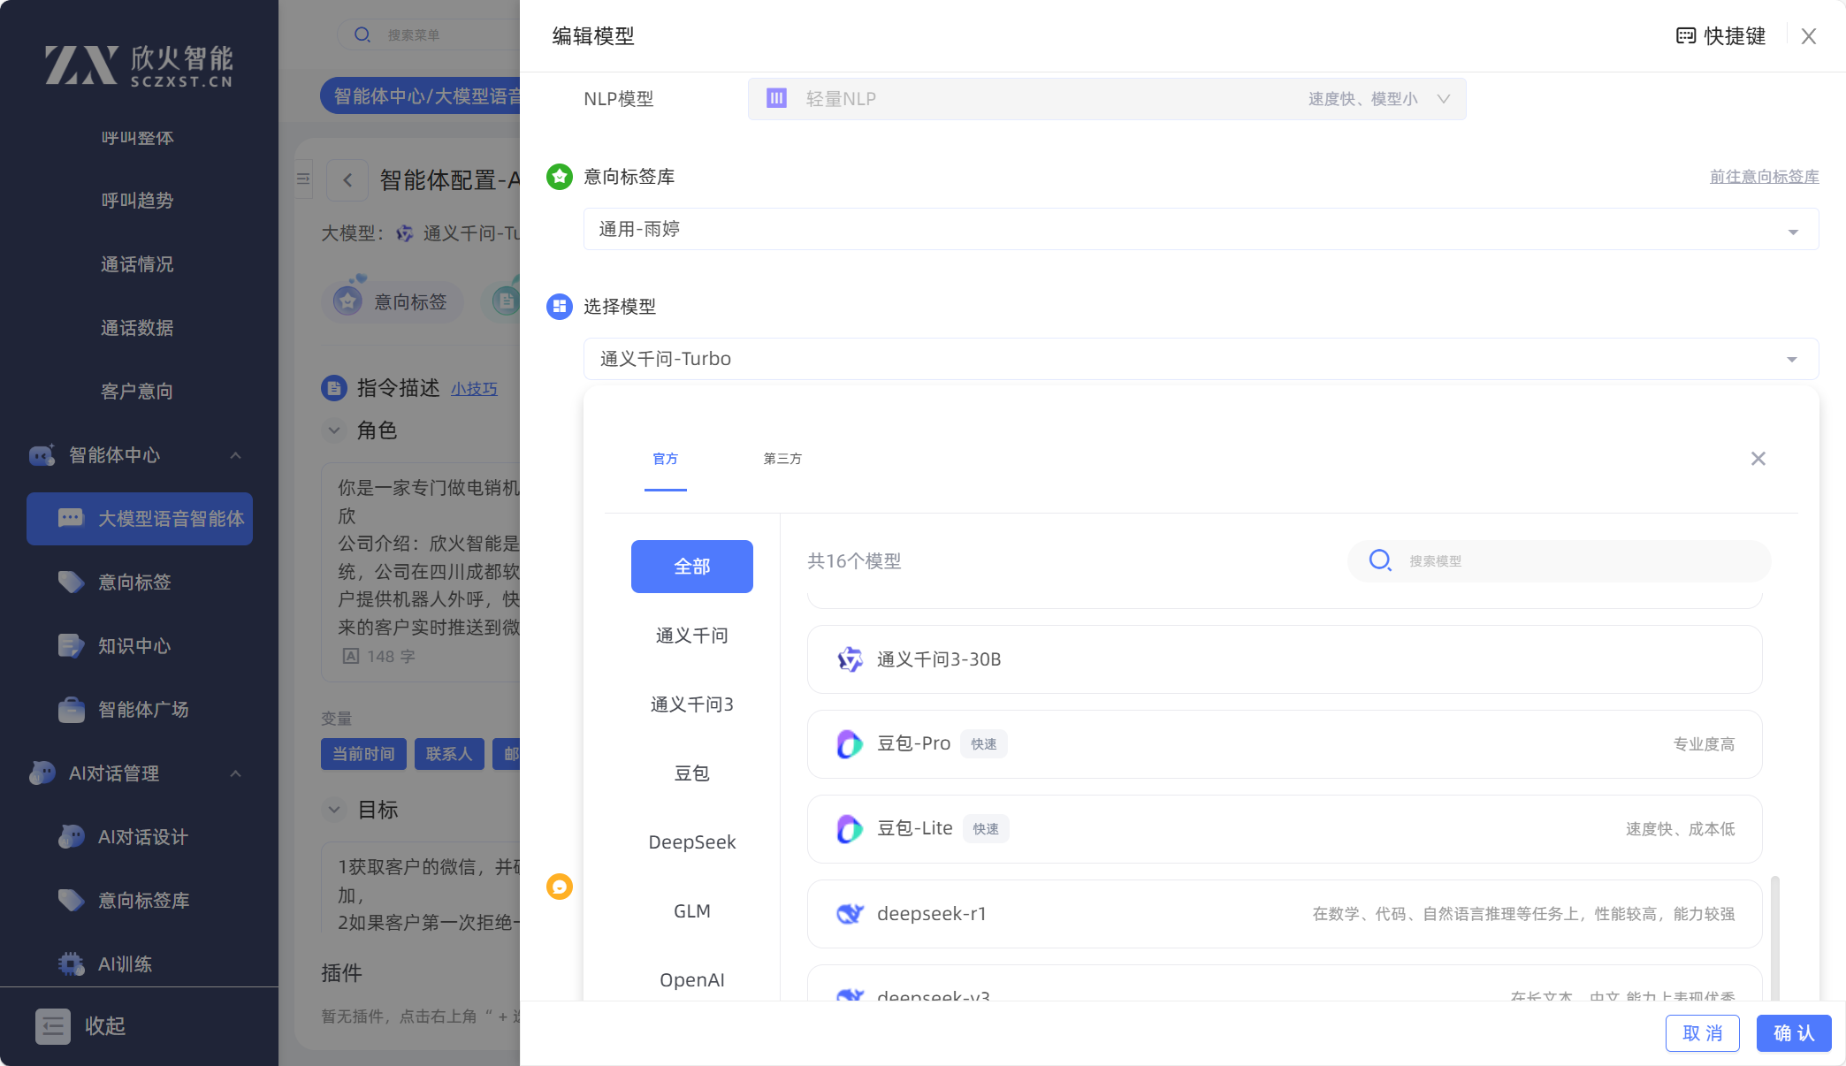Switch to the 第三方 tab
This screenshot has width=1846, height=1066.
point(782,459)
